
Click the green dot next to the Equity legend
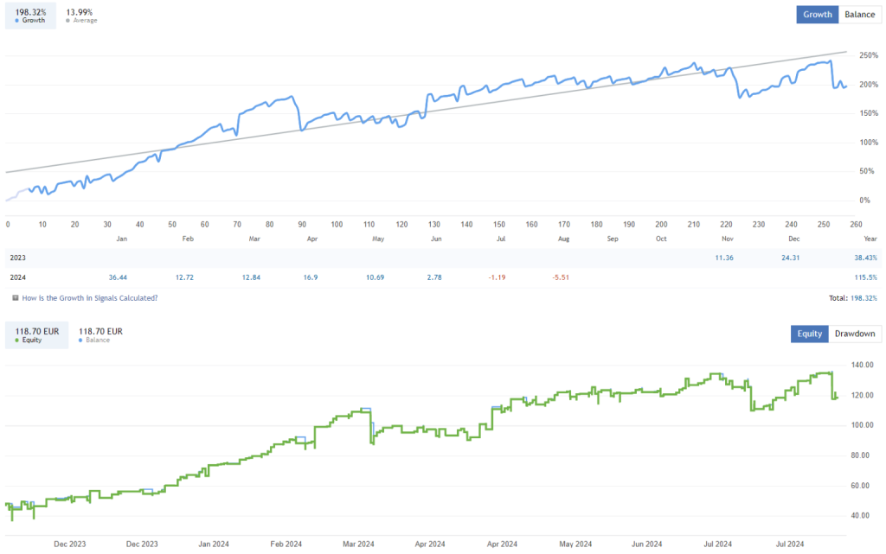[x=18, y=340]
